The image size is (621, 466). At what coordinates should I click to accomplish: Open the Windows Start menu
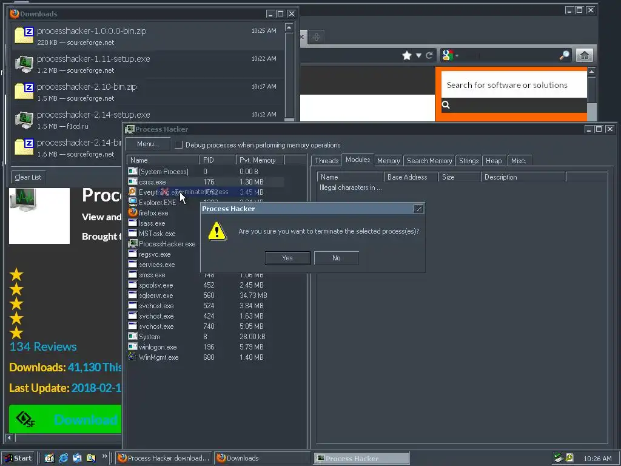(x=18, y=458)
